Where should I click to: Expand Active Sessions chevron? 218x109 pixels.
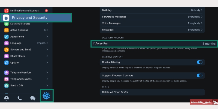(x=47, y=30)
